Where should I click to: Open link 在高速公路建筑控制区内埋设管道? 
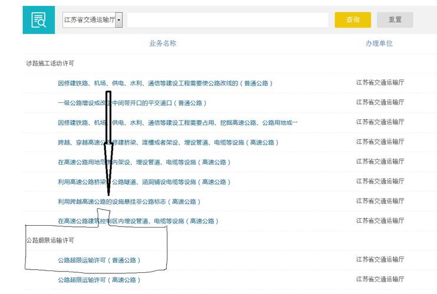(138, 221)
